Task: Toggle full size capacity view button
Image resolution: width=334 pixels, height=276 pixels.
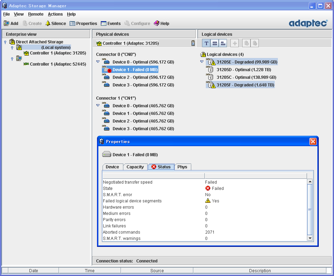Action: click(215, 43)
